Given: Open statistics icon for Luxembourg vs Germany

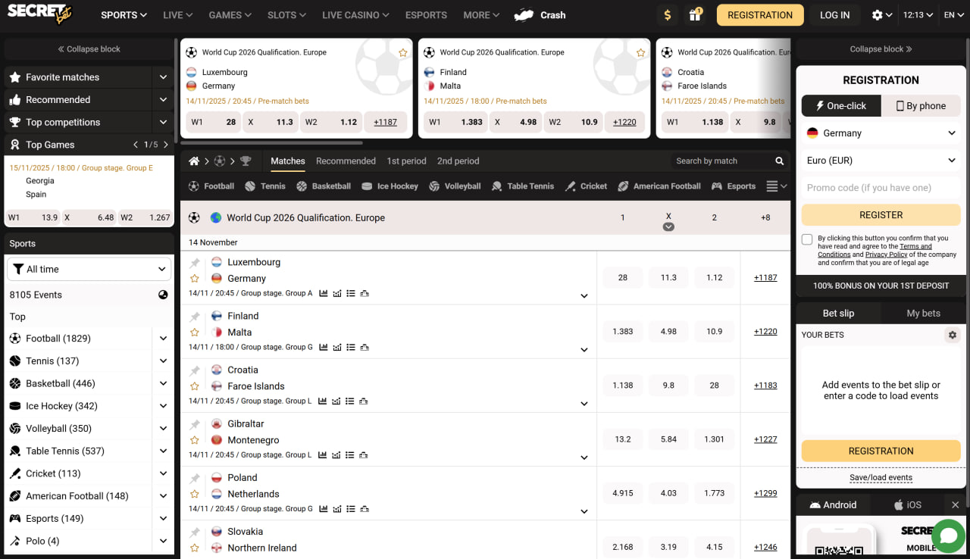Looking at the screenshot, I should tap(324, 293).
